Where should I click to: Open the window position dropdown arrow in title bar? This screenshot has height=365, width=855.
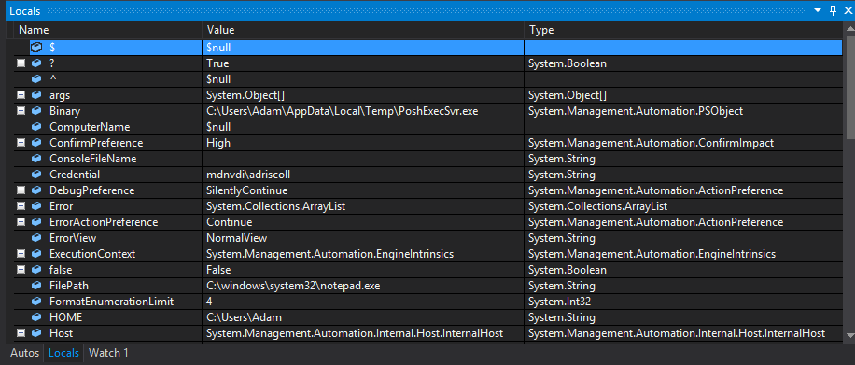[818, 11]
